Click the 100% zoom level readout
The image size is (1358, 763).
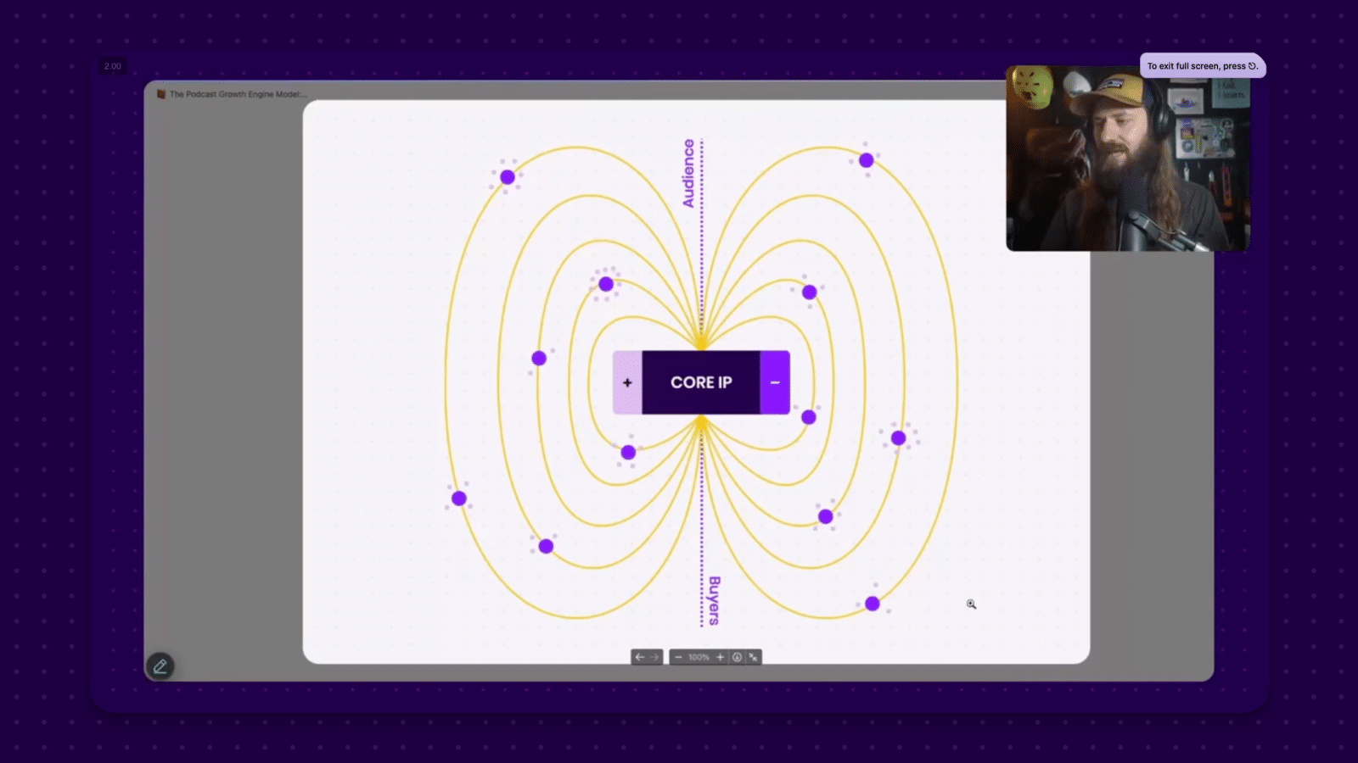699,657
